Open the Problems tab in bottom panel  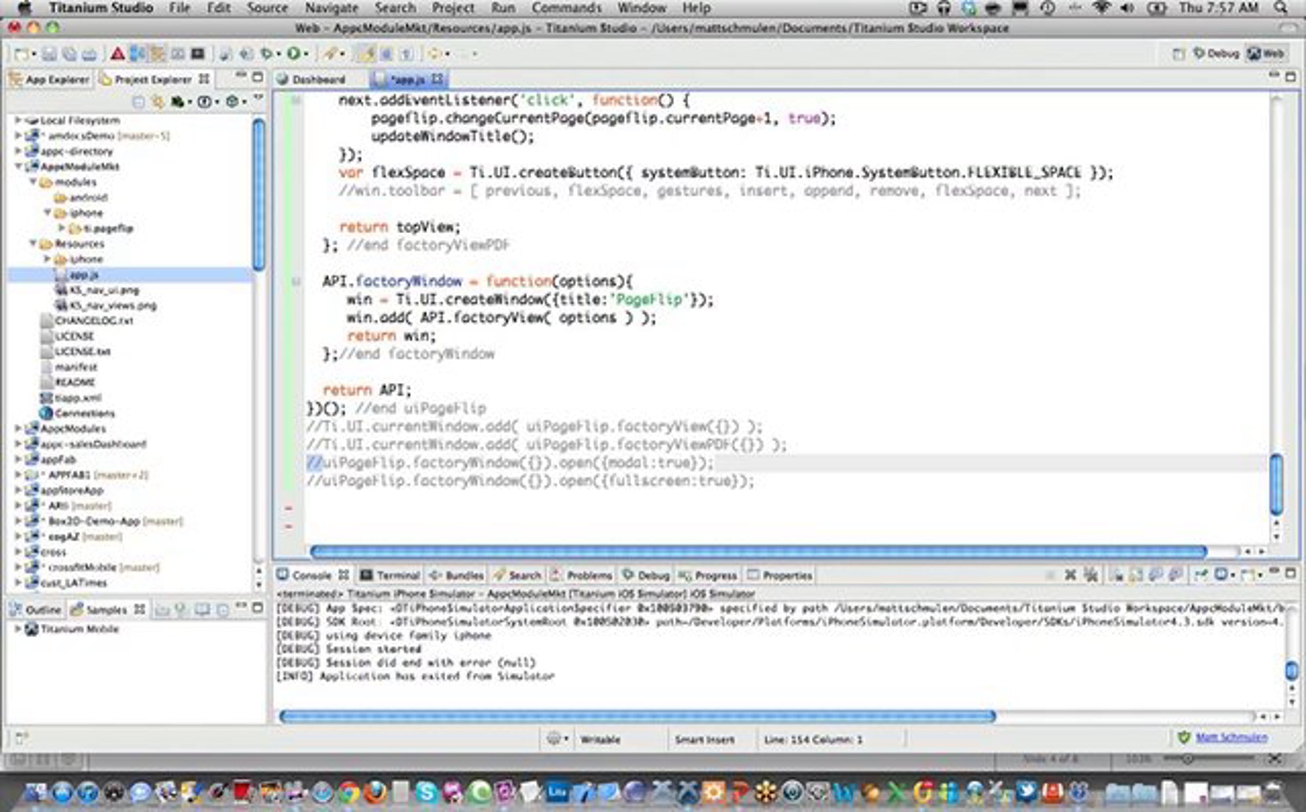(582, 575)
